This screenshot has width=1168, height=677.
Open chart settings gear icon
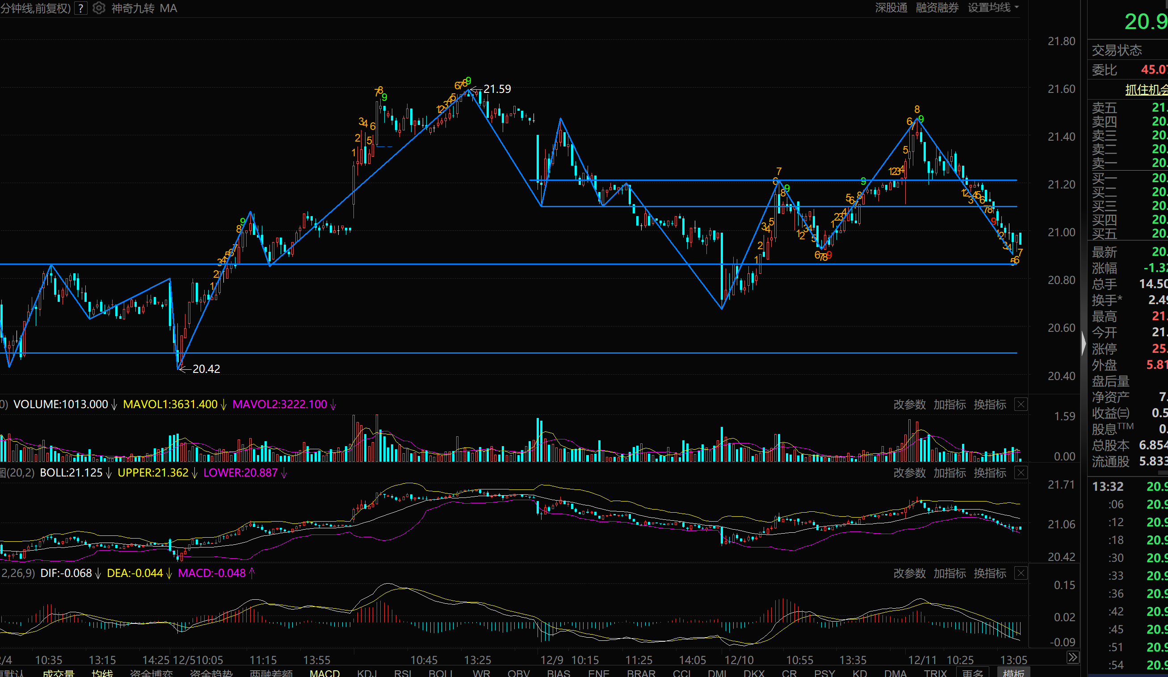pos(99,8)
